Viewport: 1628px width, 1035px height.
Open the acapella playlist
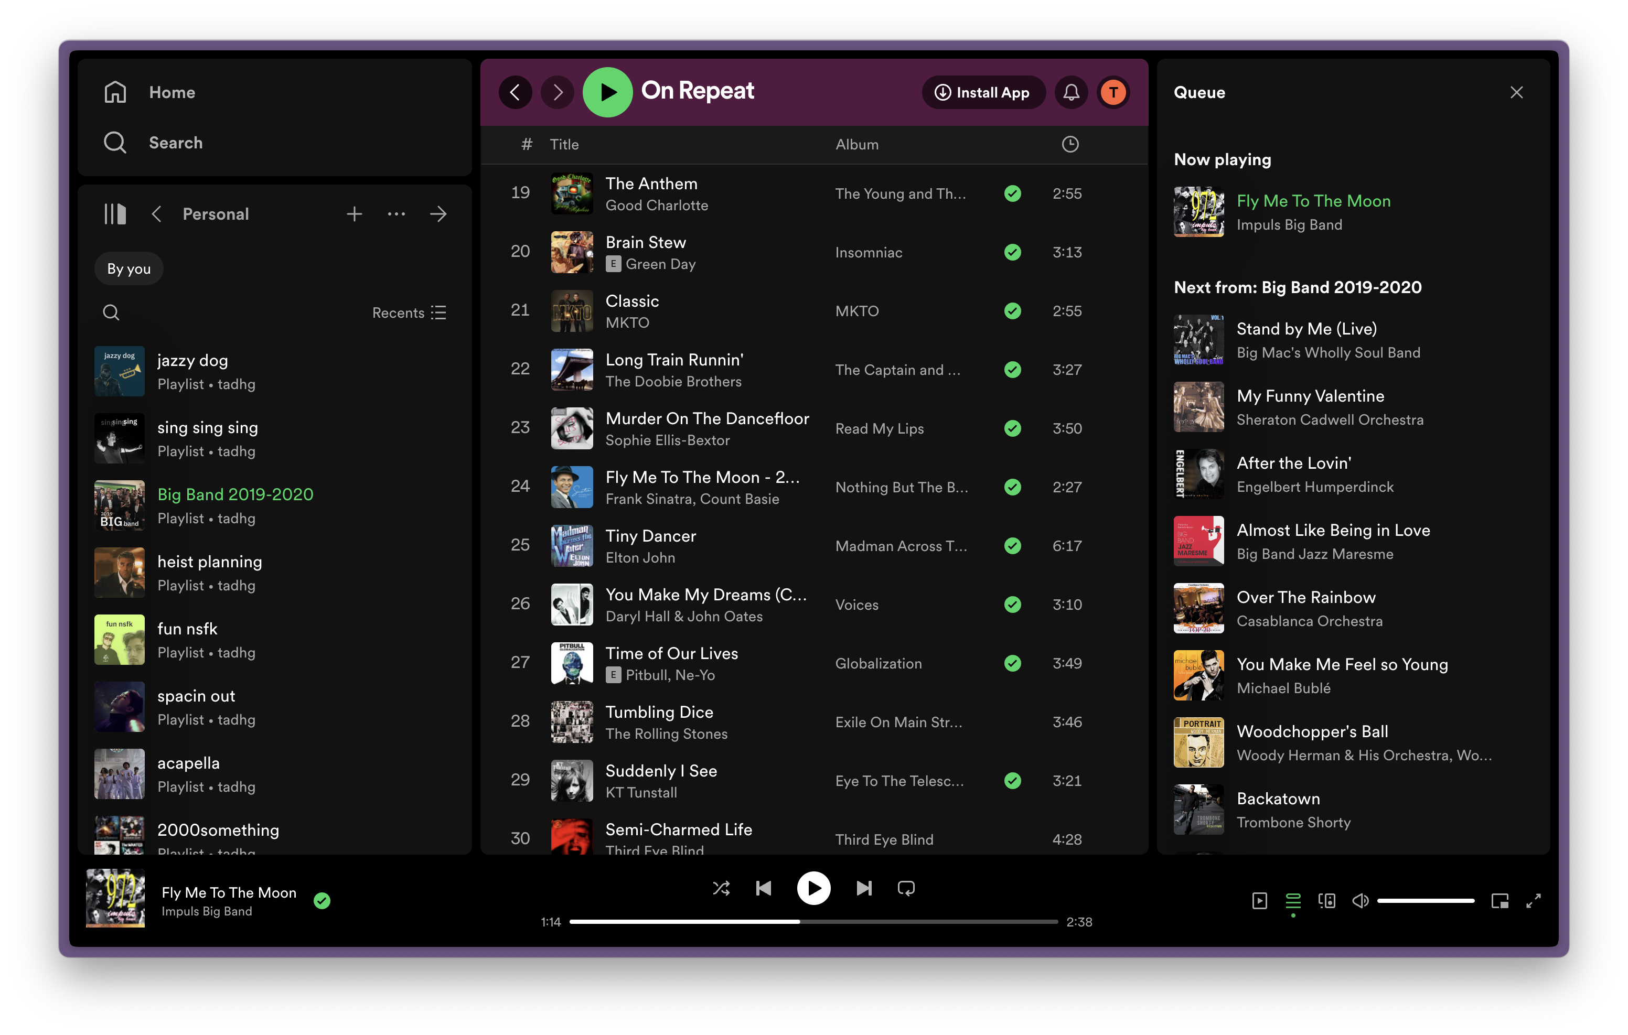click(x=274, y=774)
